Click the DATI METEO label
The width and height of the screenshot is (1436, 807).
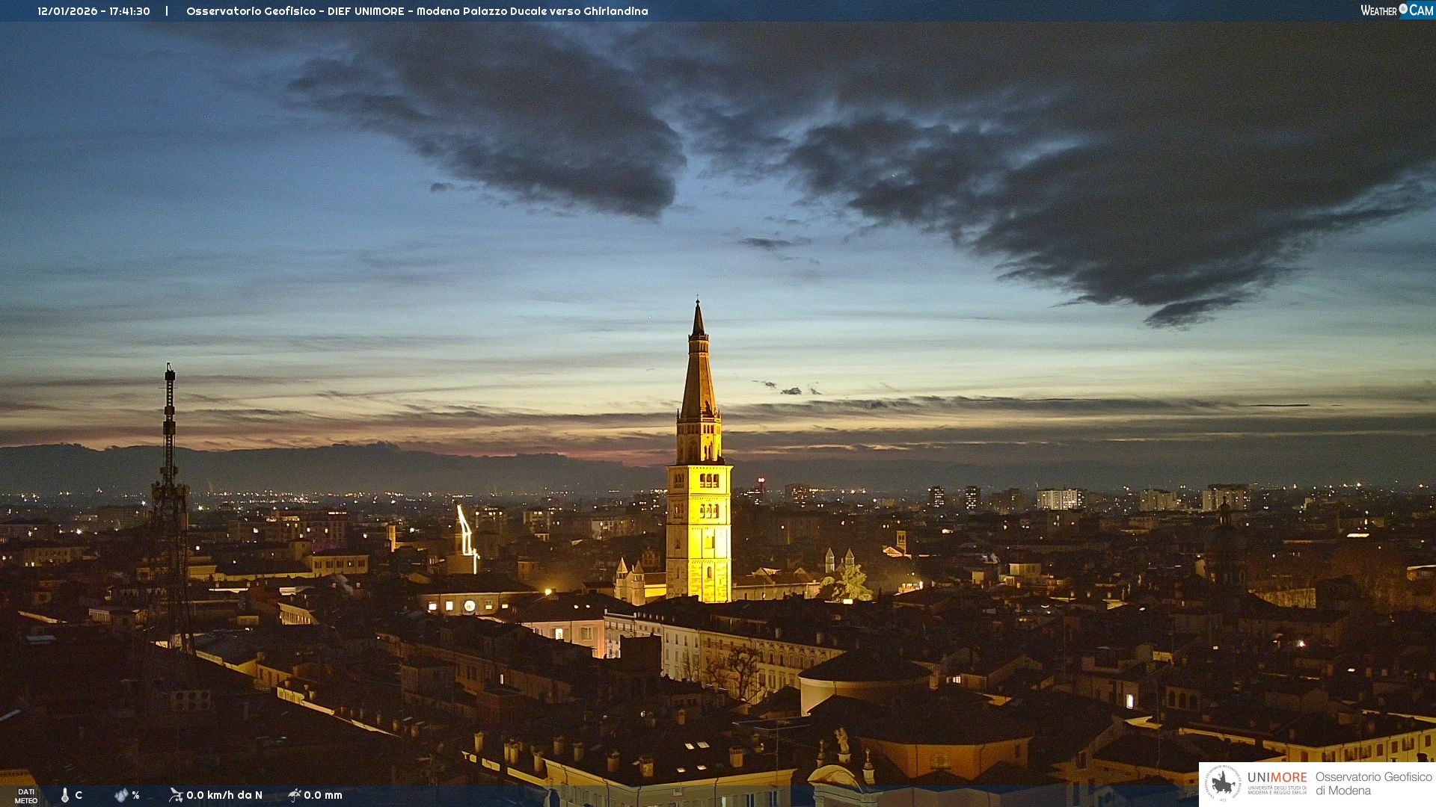pyautogui.click(x=26, y=796)
